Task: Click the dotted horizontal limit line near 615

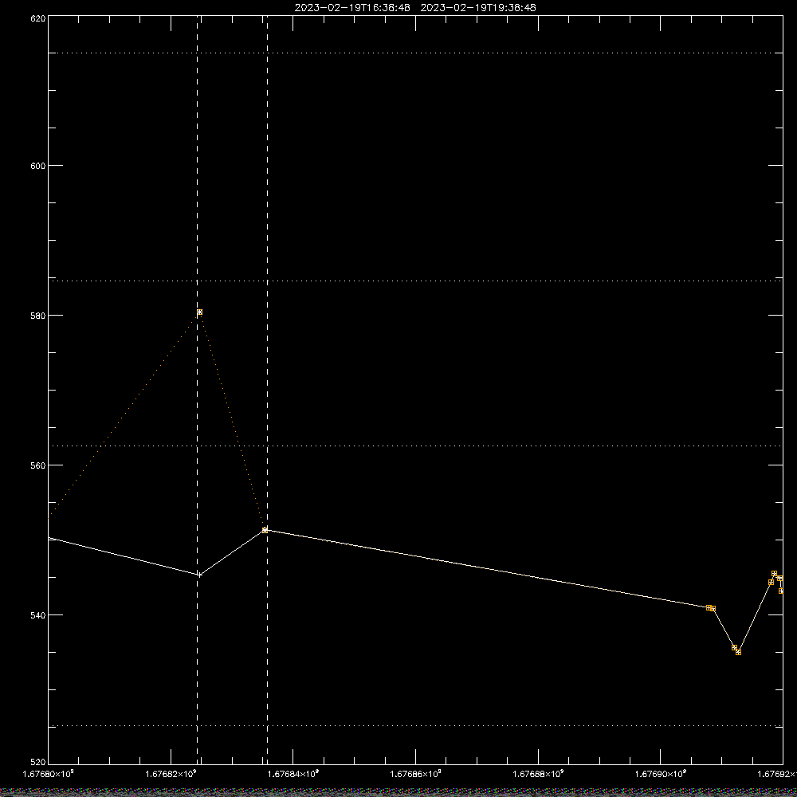Action: [x=415, y=53]
